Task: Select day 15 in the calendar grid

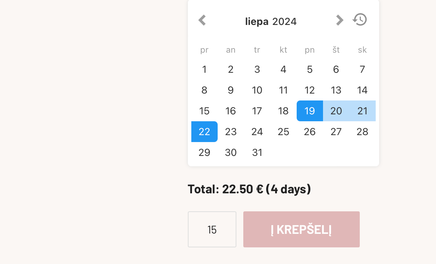Action: click(x=204, y=111)
